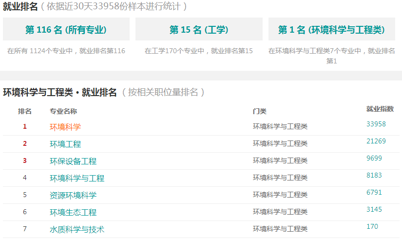The height and width of the screenshot is (240, 402).
Task: Click 门类 cell in the 环保设备工程 row
Action: tap(280, 160)
